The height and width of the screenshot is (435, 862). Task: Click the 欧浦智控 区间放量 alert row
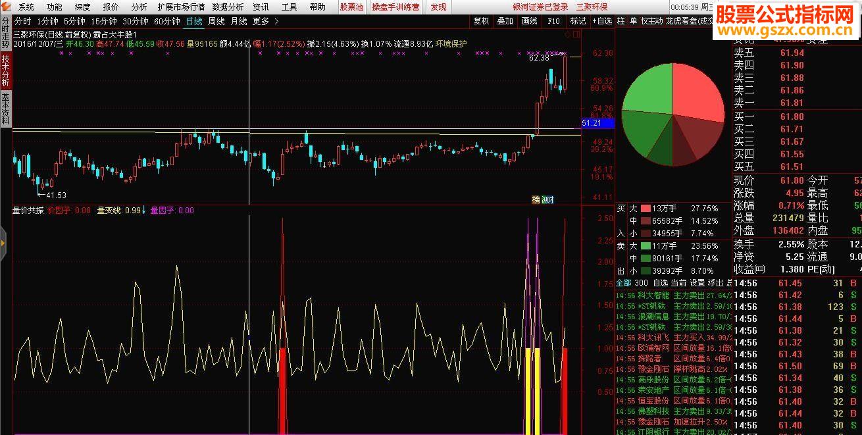pos(673,348)
